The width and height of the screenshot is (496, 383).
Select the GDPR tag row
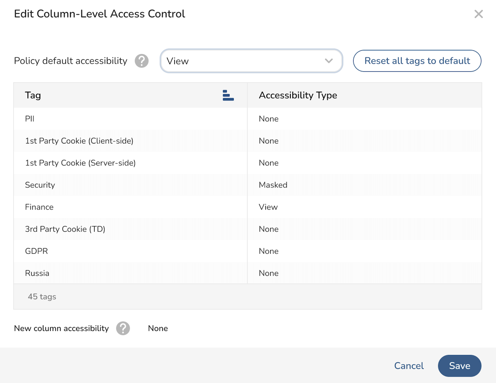(36, 251)
